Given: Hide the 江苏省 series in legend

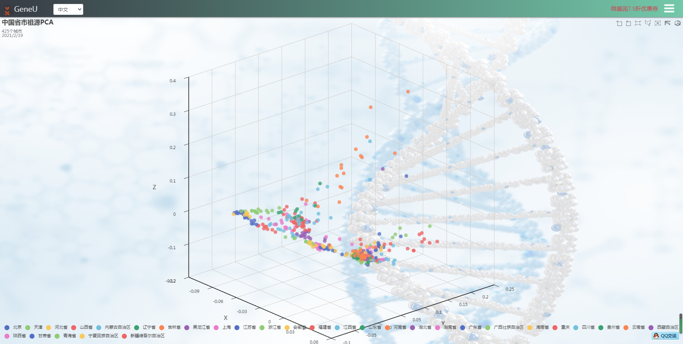Looking at the screenshot, I should tap(245, 327).
